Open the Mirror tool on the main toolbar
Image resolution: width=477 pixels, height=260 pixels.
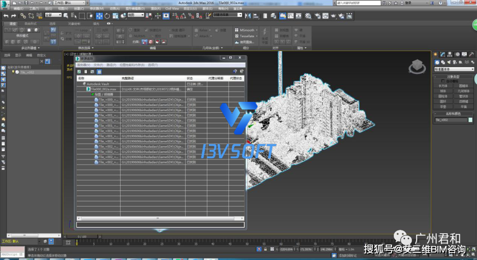coord(248,16)
